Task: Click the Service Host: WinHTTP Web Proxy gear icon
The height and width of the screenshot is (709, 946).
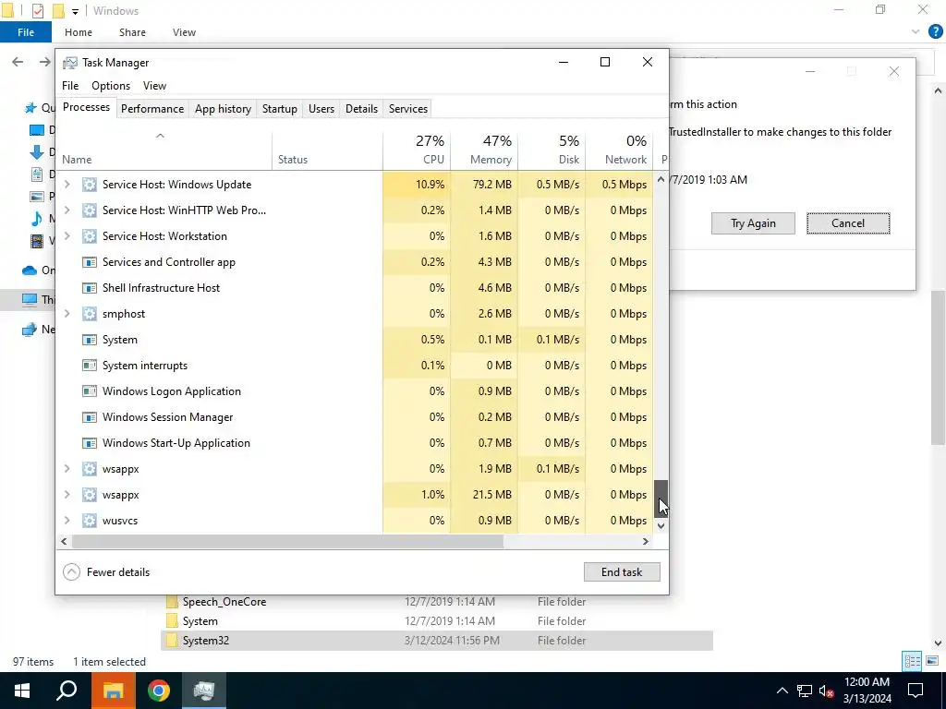Action: [90, 210]
